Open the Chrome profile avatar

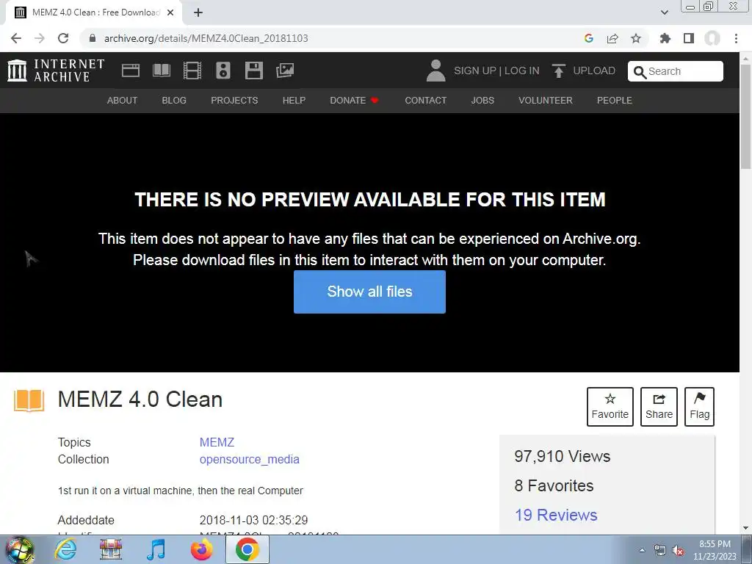712,38
